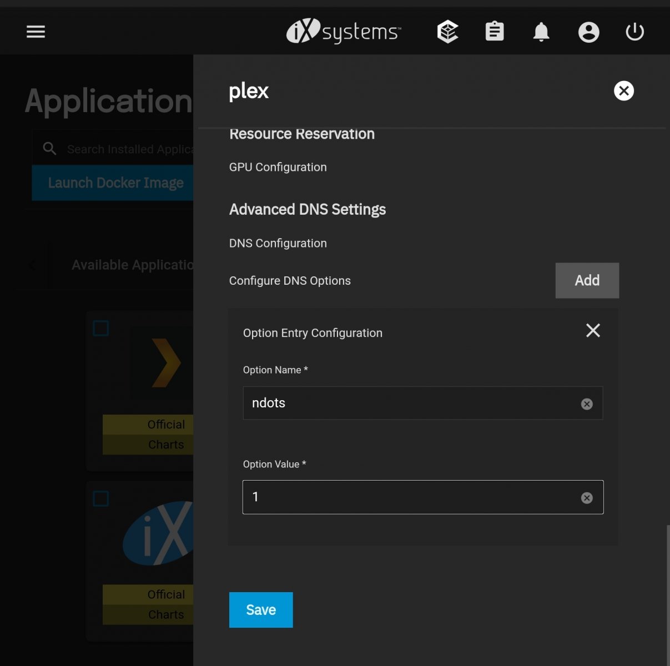Click the Option Entry Configuration title
Viewport: 670px width, 666px height.
pos(313,333)
